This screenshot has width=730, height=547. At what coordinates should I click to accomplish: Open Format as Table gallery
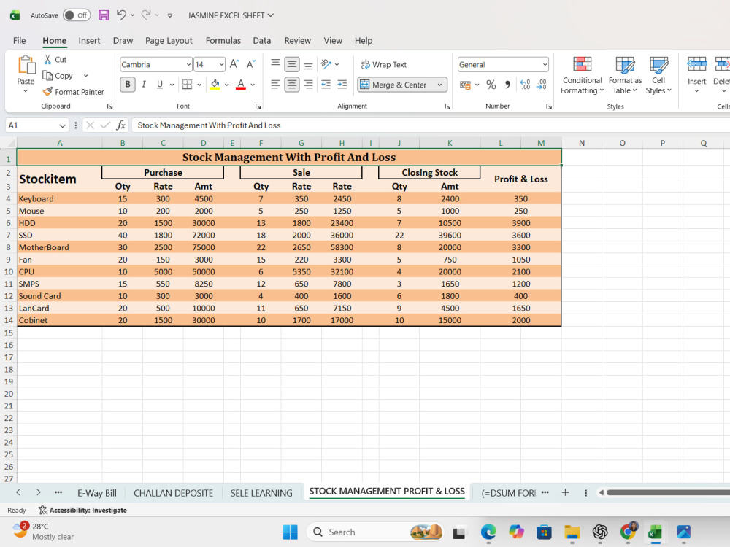click(x=625, y=75)
